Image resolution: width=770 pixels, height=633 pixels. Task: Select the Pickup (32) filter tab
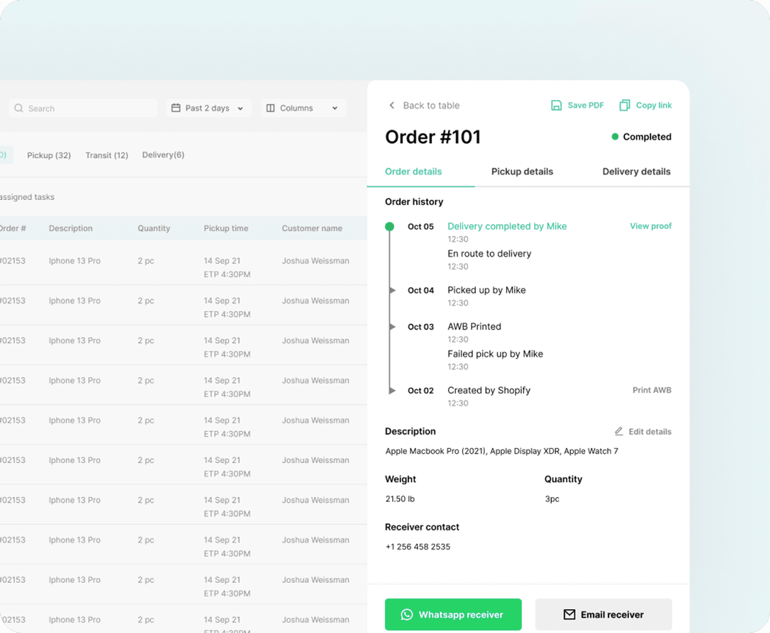click(x=49, y=155)
